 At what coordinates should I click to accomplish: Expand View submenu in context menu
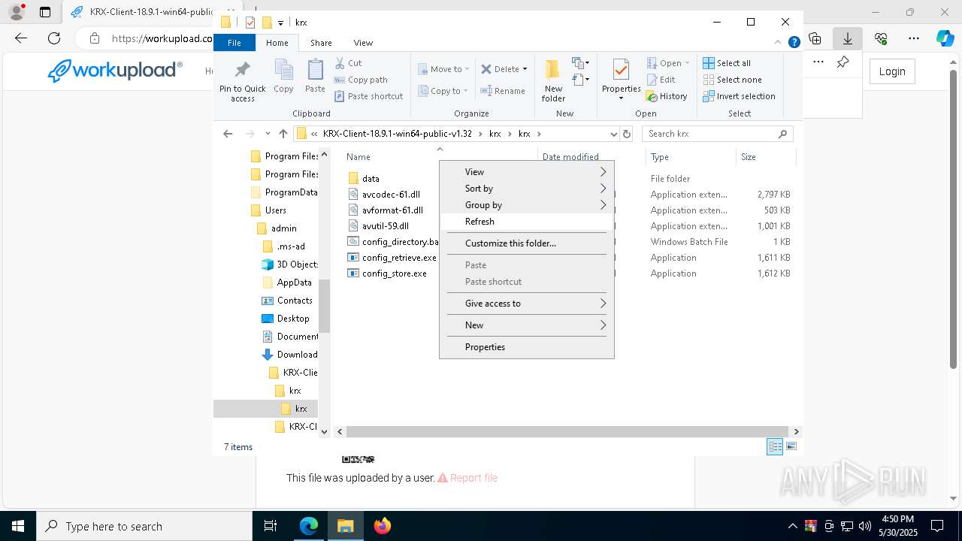pos(526,172)
